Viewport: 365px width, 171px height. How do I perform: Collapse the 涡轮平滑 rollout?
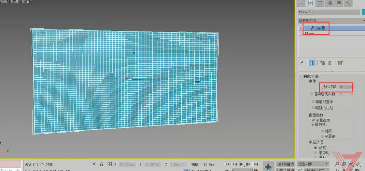(301, 76)
